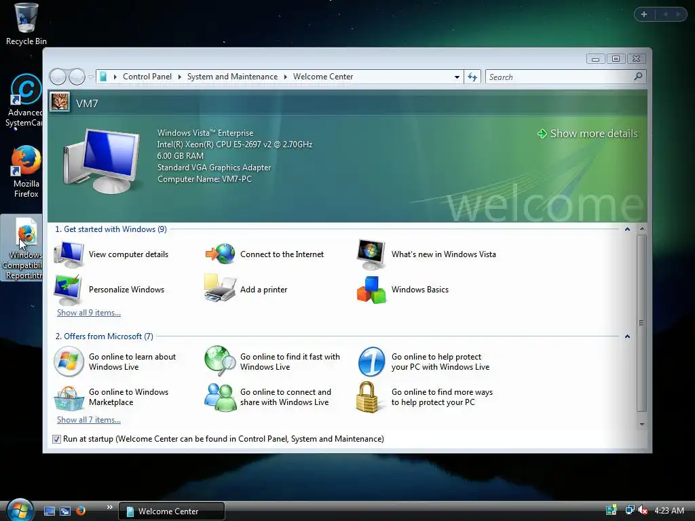Expand the arrow after Control Panel breadcrumb

click(179, 77)
